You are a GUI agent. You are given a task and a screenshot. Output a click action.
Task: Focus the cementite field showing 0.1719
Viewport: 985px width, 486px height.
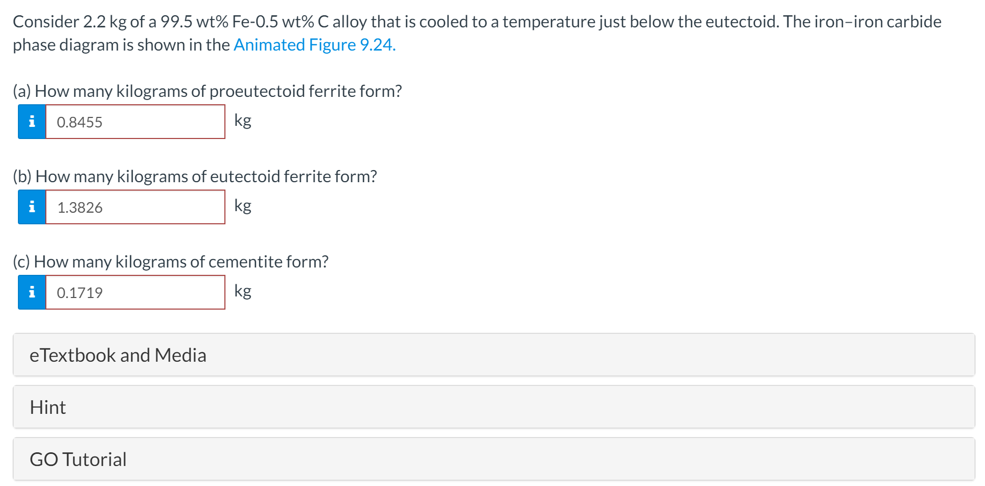click(135, 292)
